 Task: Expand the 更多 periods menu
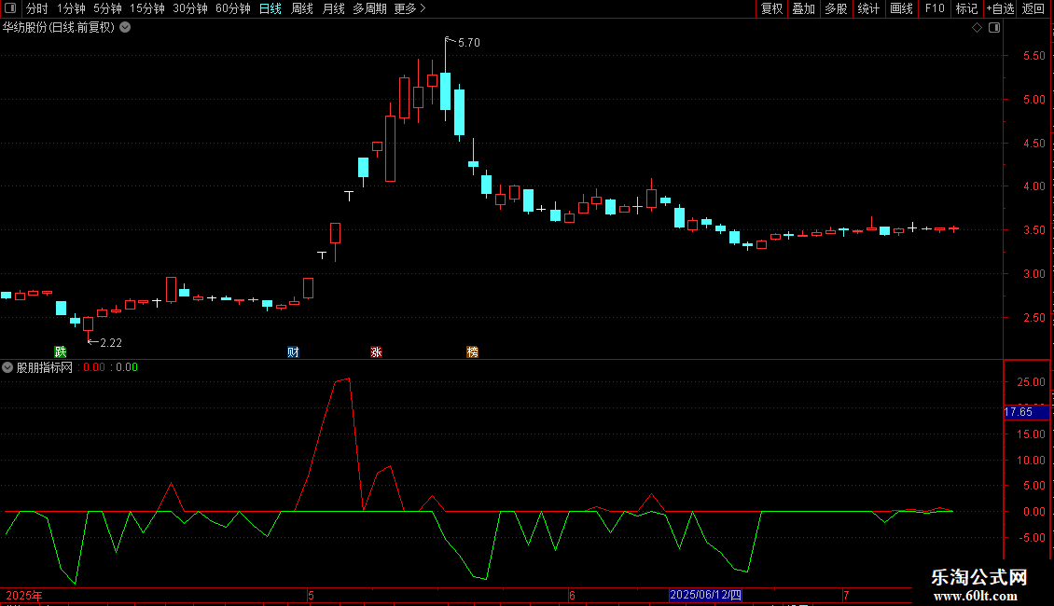point(410,8)
